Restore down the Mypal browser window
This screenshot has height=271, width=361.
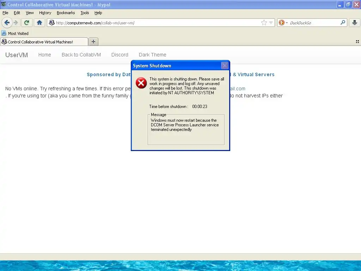(348, 4)
